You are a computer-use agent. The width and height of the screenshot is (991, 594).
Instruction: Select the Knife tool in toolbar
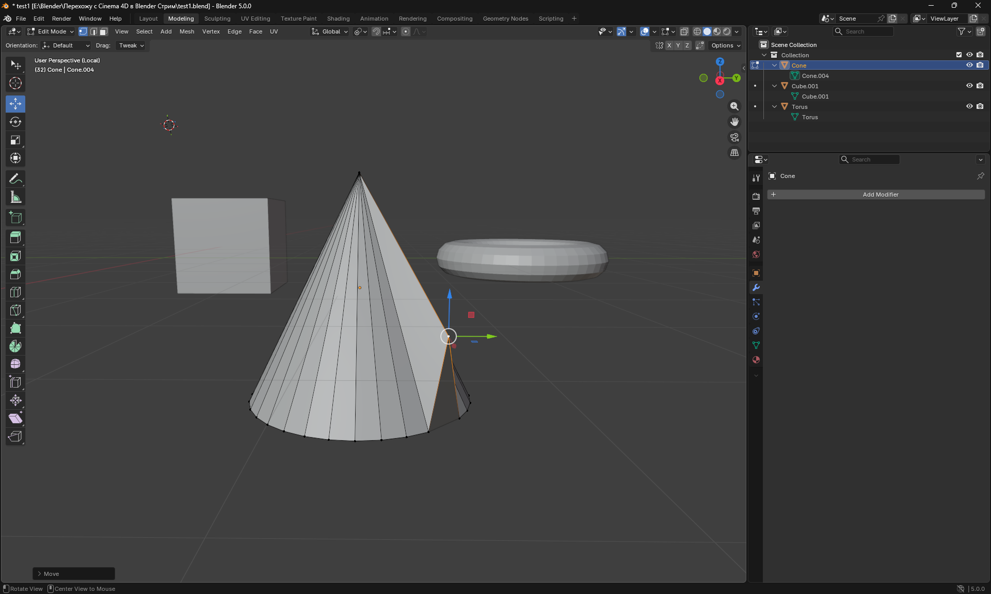tap(15, 310)
